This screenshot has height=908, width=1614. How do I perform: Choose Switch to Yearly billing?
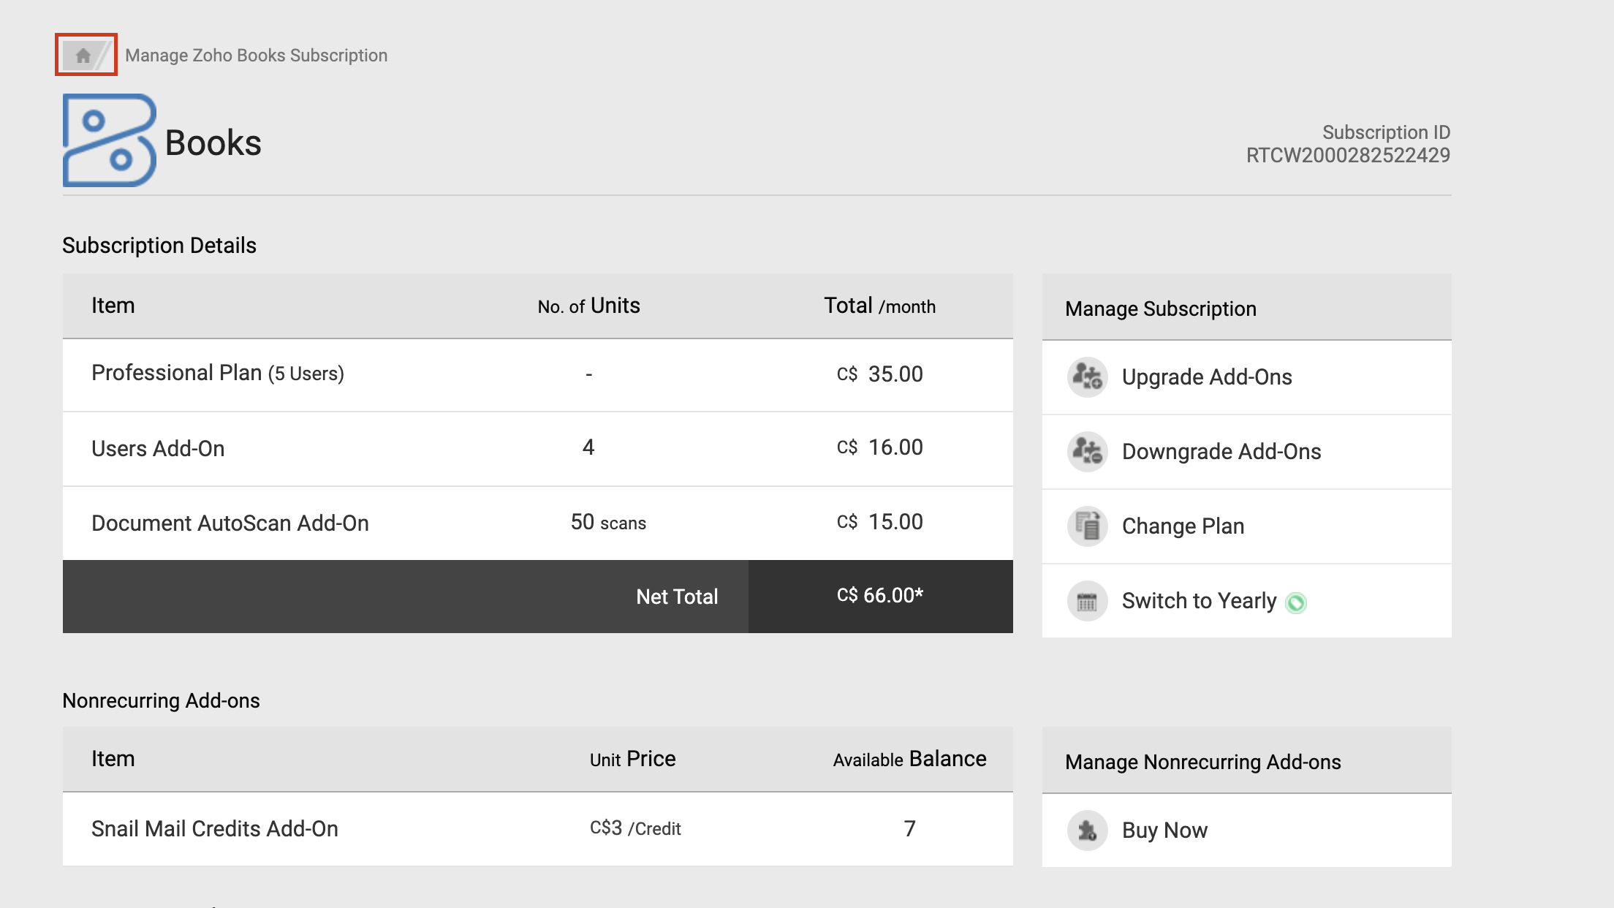1199,601
